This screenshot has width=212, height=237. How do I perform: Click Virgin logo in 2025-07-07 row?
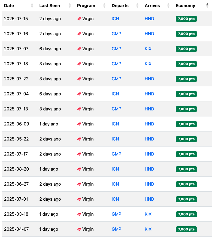click(79, 49)
